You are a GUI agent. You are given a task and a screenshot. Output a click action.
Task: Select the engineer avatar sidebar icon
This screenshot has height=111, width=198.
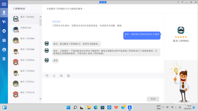coord(4,13)
